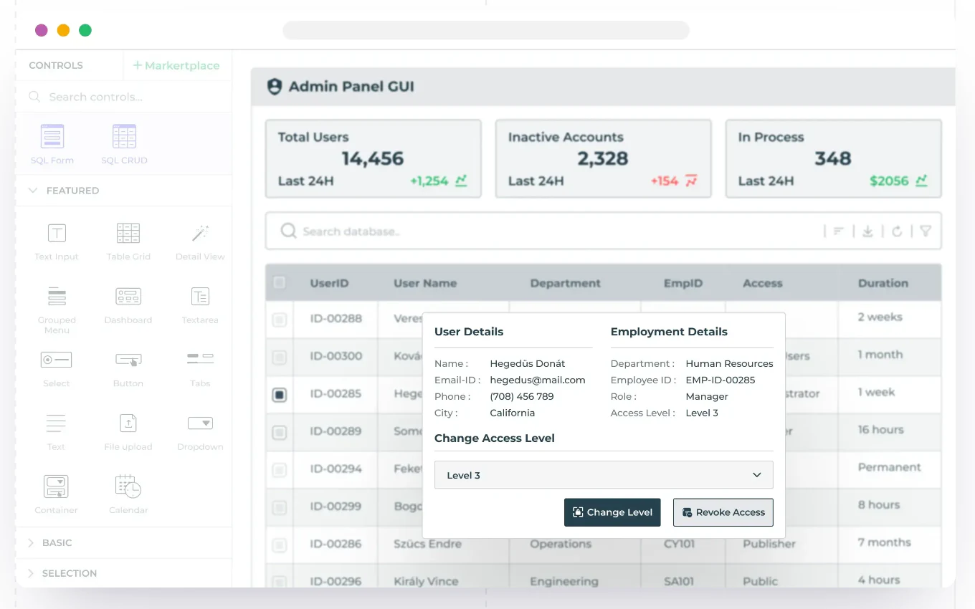
Task: Open the Markertplace tab
Action: tap(176, 65)
